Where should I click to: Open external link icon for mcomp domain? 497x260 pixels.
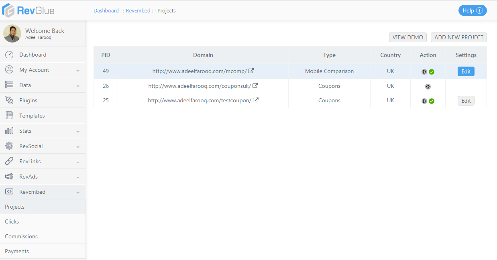point(251,71)
